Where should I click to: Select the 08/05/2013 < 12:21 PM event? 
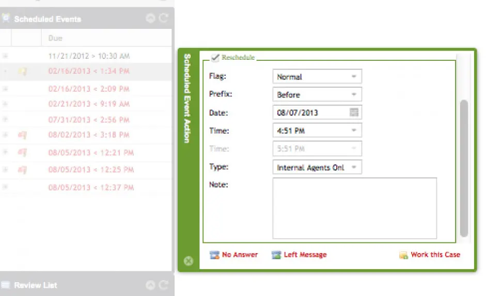[91, 153]
